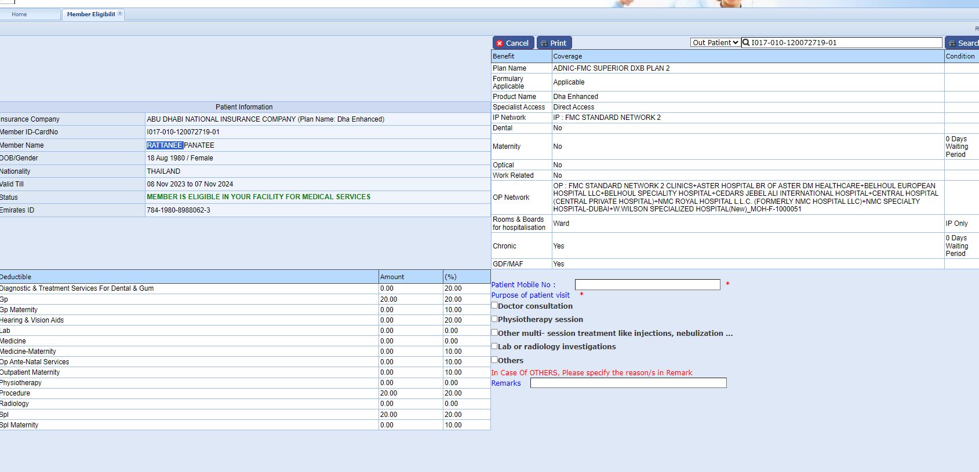Enable the Physiotherapy session checkbox
This screenshot has width=979, height=472.
[494, 319]
